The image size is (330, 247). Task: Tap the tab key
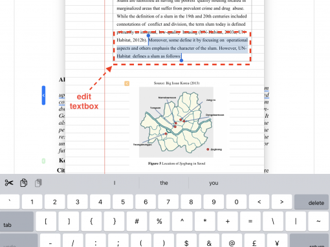17,221
